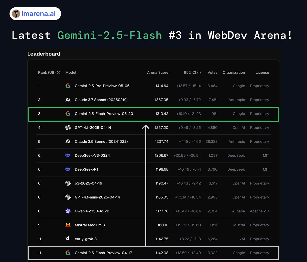Click the Google icon for Gemini-2.5-Flash-Preview-05-20
Image resolution: width=307 pixels, height=262 pixels.
tap(68, 114)
